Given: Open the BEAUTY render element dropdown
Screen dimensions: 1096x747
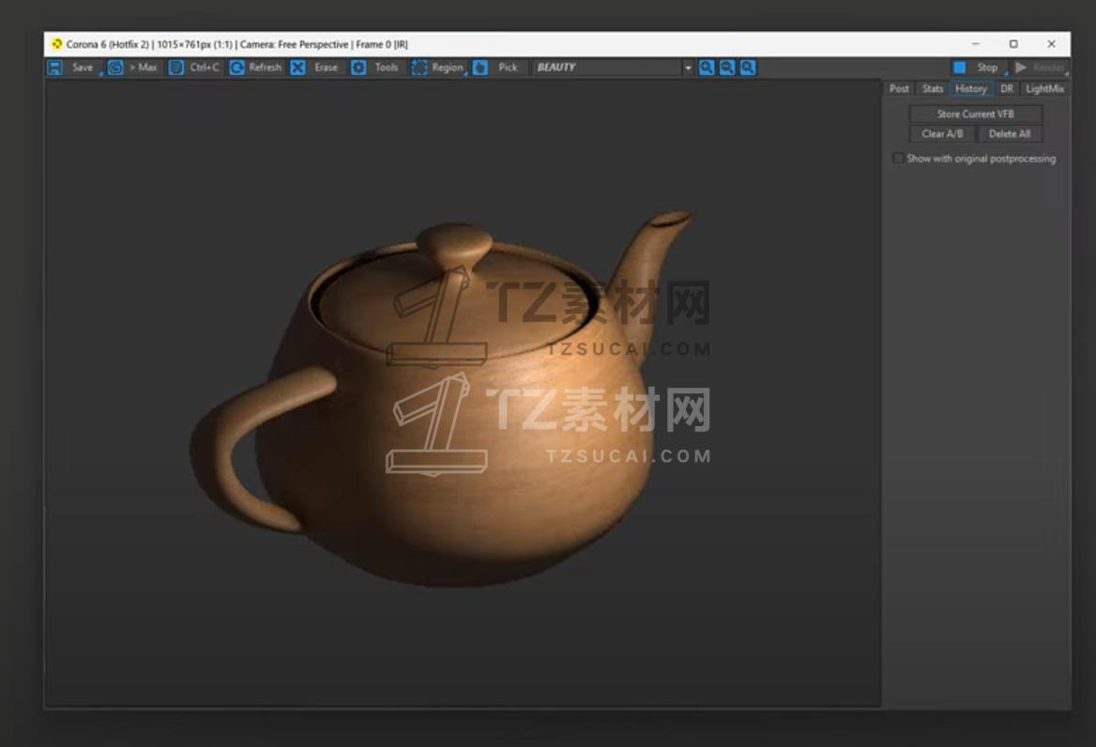Looking at the screenshot, I should [x=688, y=68].
